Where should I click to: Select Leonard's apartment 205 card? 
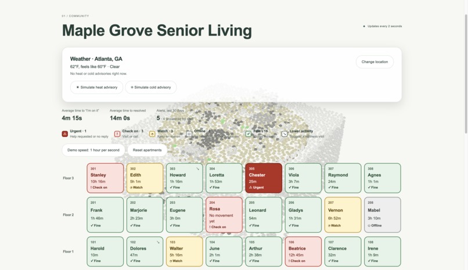tap(264, 215)
